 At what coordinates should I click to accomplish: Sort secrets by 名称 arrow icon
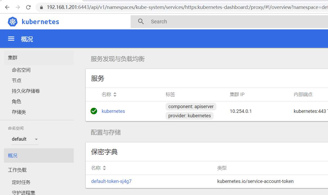click(x=104, y=168)
